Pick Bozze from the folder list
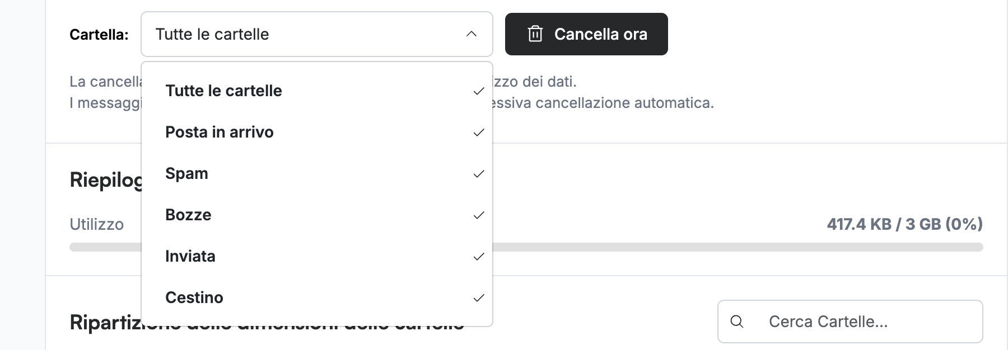This screenshot has width=1008, height=350. pos(317,215)
